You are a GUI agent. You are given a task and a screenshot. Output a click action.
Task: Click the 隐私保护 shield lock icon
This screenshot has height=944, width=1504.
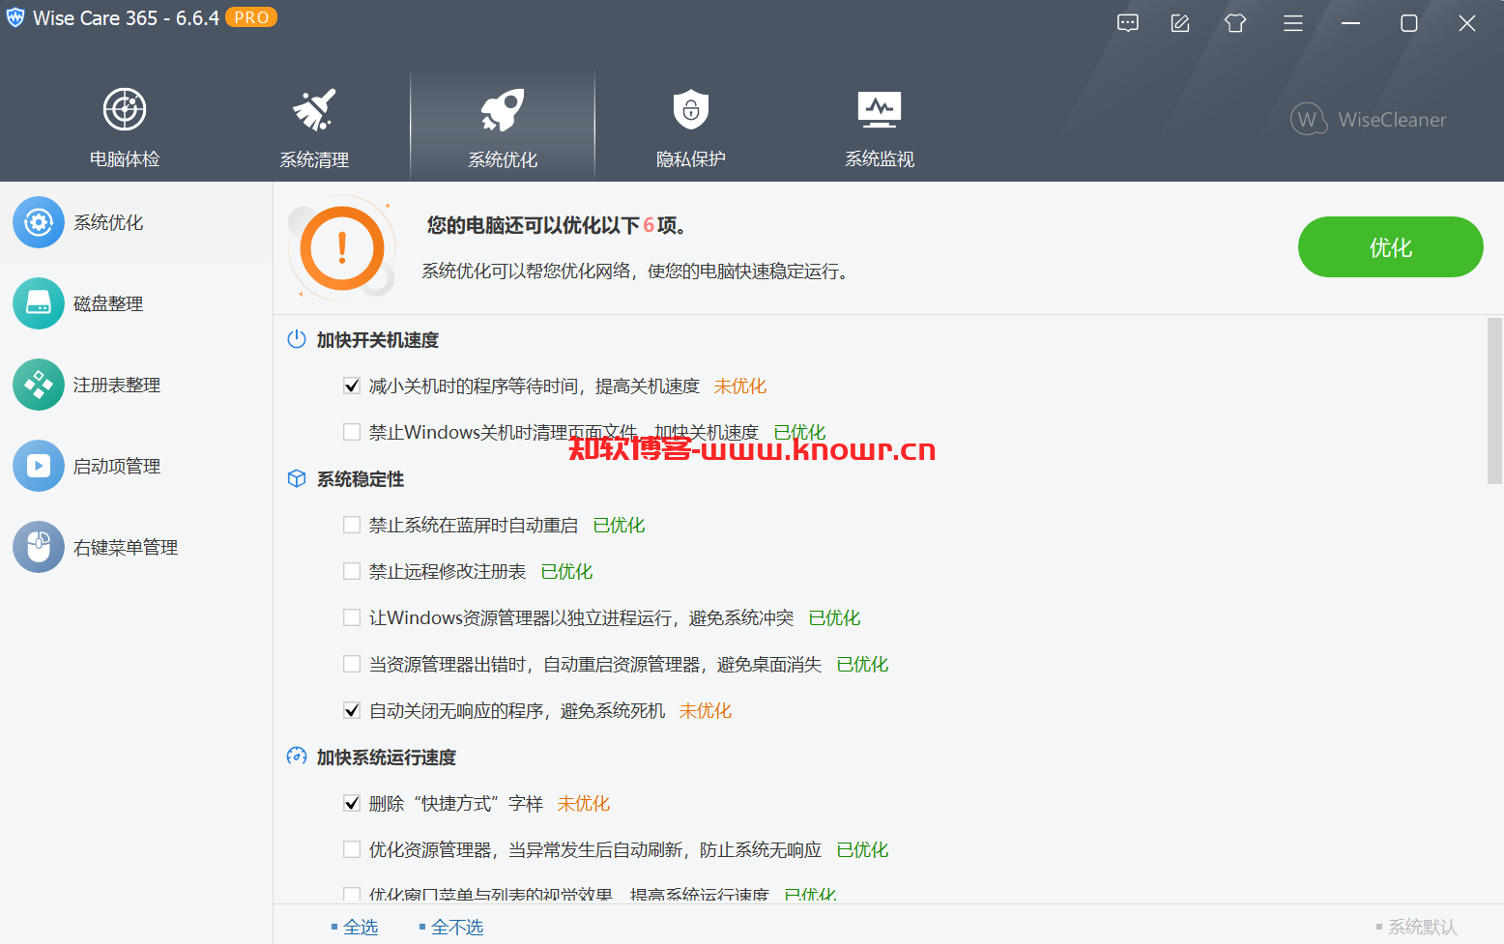[691, 109]
